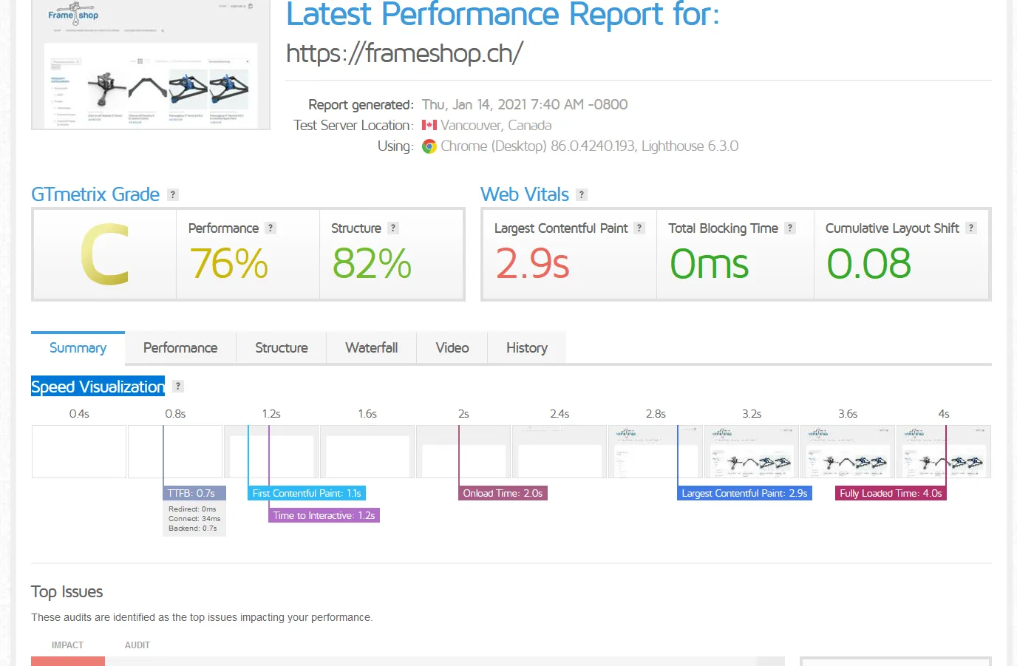Select the Video tab
Screen dimensions: 1017x666
[x=452, y=348]
